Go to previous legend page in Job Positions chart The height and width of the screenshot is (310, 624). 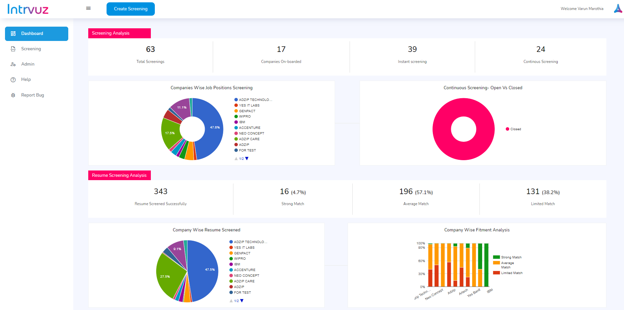236,159
